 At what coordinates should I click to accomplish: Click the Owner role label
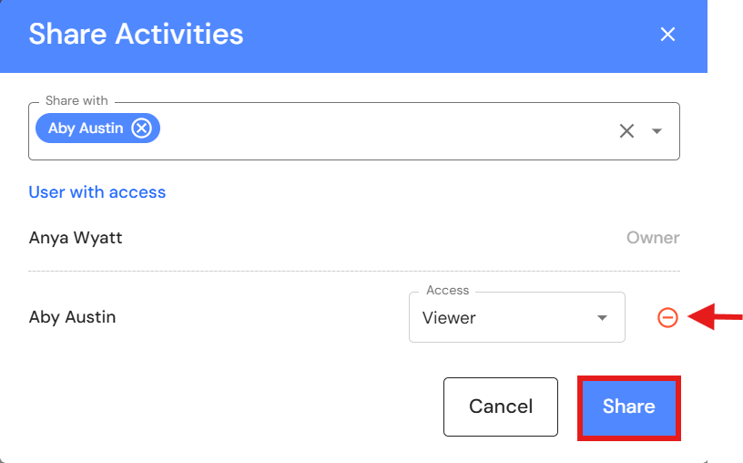click(x=652, y=238)
